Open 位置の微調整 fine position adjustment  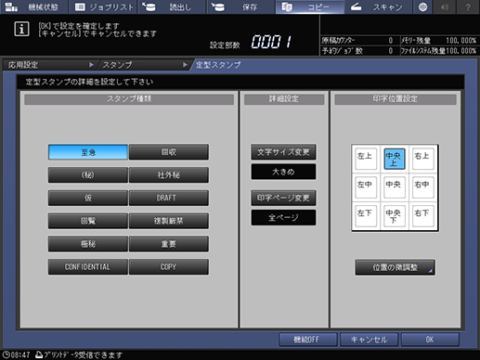pos(395,267)
